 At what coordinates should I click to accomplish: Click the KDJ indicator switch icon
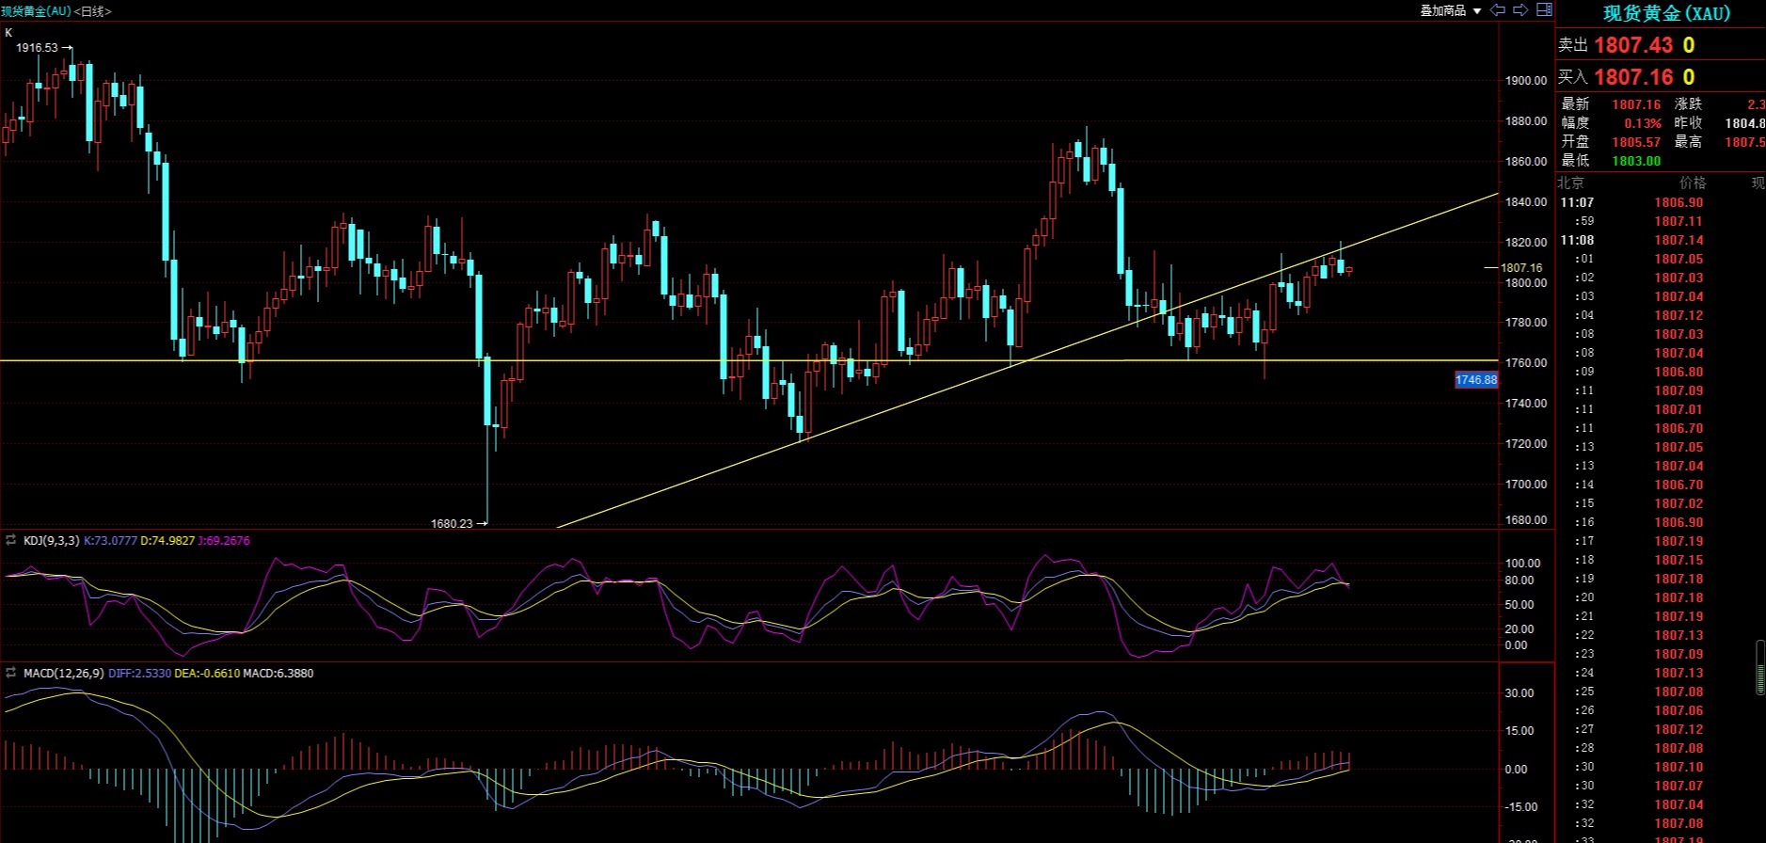(10, 540)
